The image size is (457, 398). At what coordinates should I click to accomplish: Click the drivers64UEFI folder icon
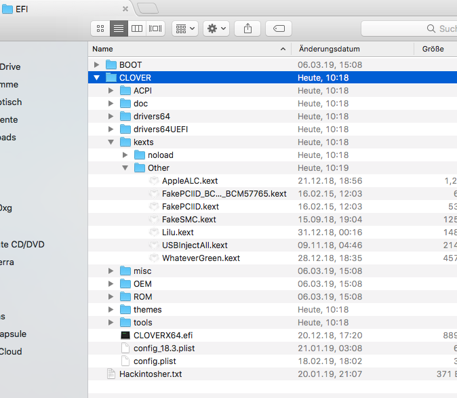(x=125, y=129)
